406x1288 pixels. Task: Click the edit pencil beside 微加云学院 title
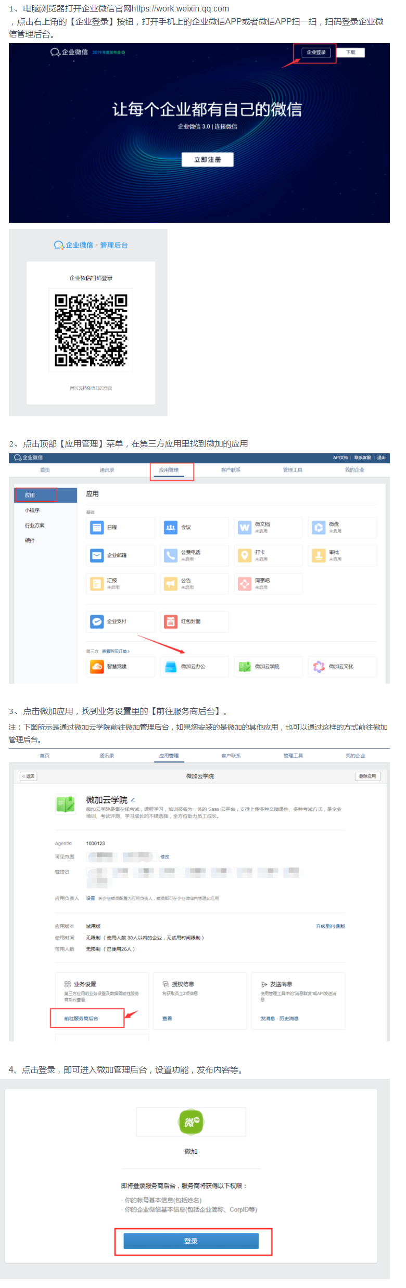[x=133, y=800]
